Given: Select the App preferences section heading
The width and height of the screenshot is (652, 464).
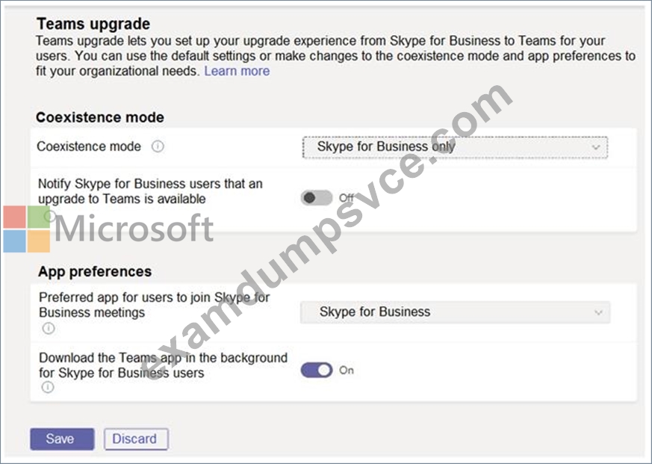Looking at the screenshot, I should [95, 271].
